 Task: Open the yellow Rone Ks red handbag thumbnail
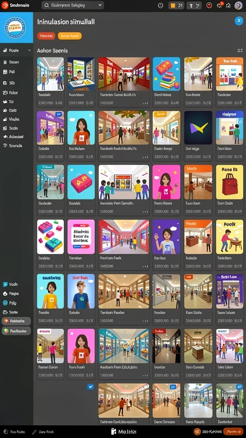pyautogui.click(x=229, y=182)
